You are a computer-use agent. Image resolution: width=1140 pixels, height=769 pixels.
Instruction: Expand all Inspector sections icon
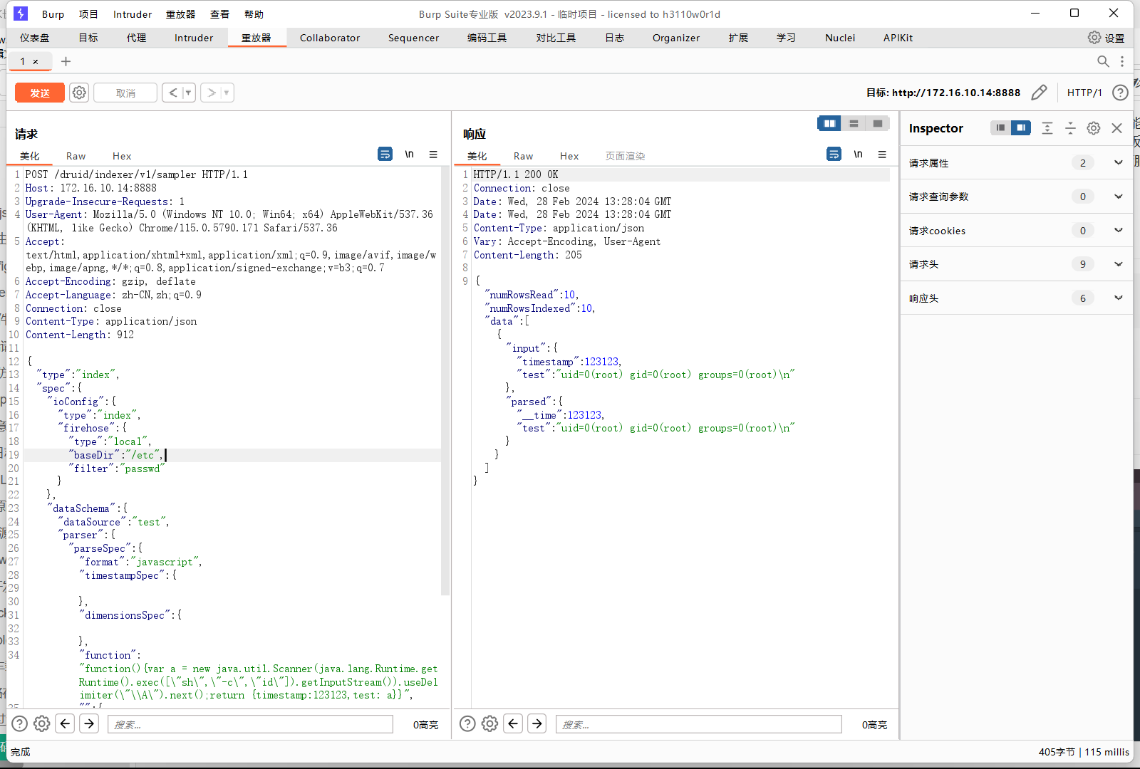1047,127
